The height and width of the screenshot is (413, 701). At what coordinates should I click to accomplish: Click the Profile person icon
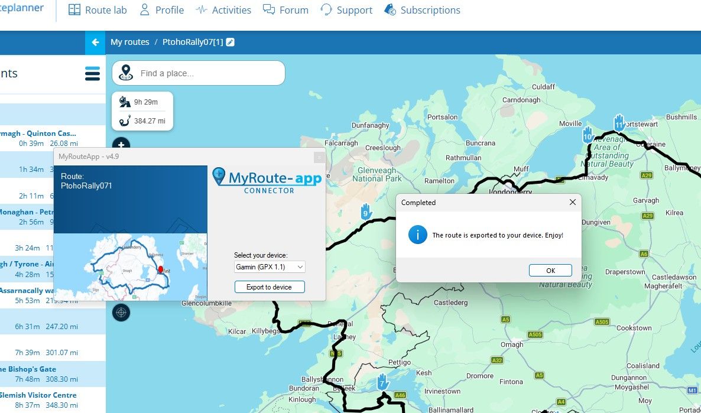coord(144,10)
